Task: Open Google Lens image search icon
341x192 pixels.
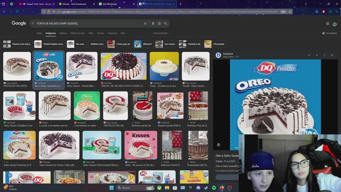Action: click(x=159, y=23)
